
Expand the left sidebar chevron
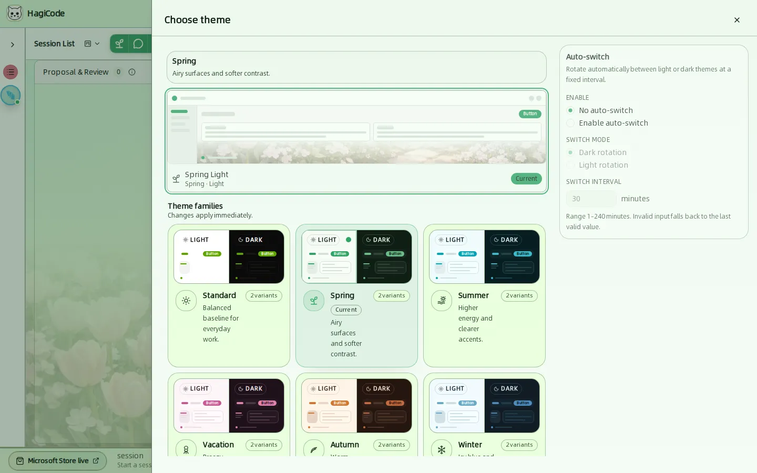tap(13, 45)
